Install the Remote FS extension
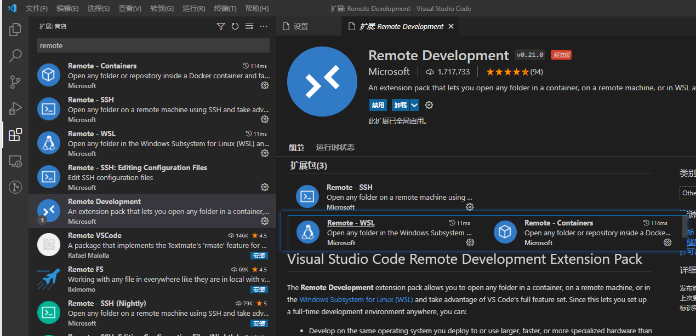This screenshot has width=696, height=336. click(259, 289)
